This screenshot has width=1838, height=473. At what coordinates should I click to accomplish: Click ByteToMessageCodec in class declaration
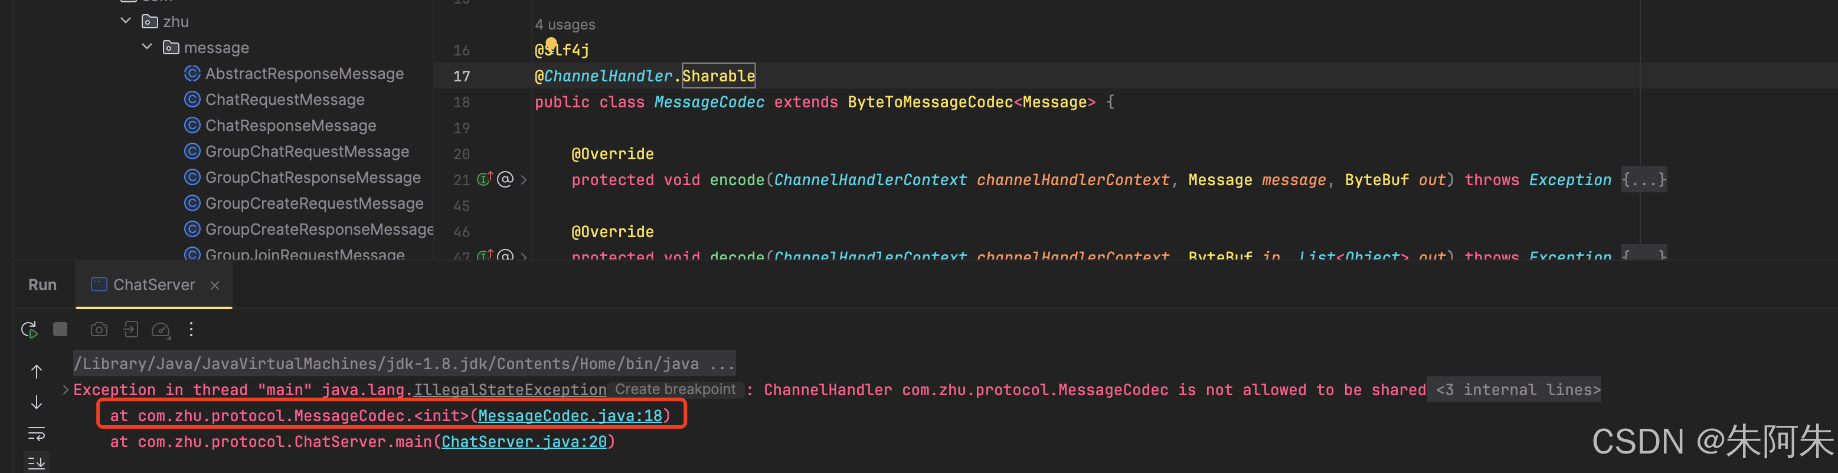tap(930, 102)
